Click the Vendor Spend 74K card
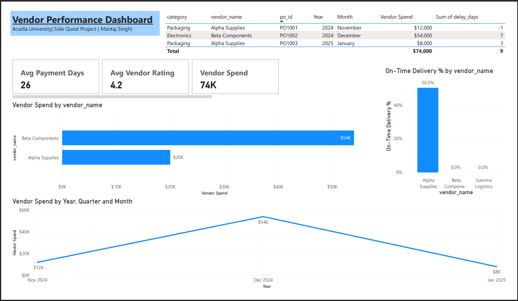This screenshot has width=518, height=301. 235,77
